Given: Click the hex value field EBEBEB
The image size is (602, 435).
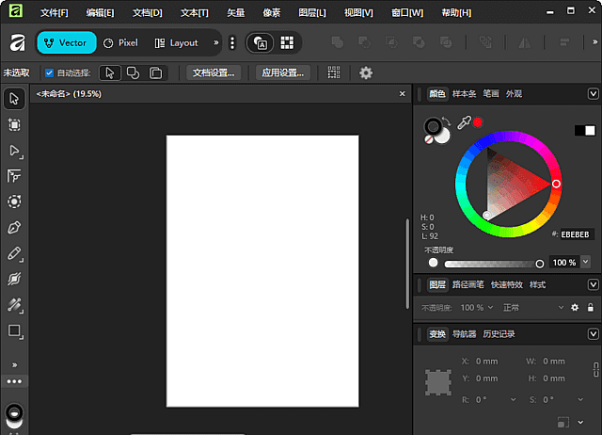Looking at the screenshot, I should [577, 234].
